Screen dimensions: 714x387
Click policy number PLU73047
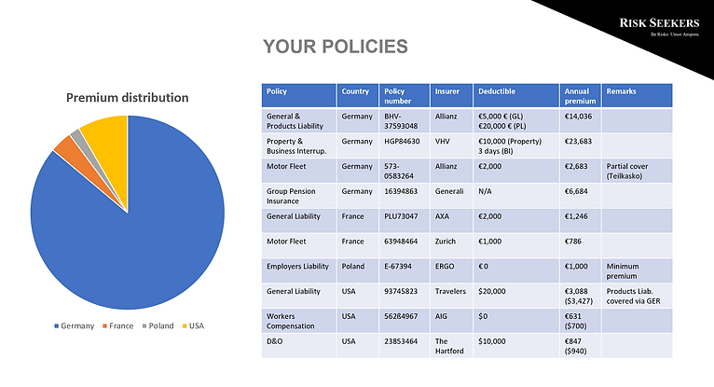[x=405, y=221]
